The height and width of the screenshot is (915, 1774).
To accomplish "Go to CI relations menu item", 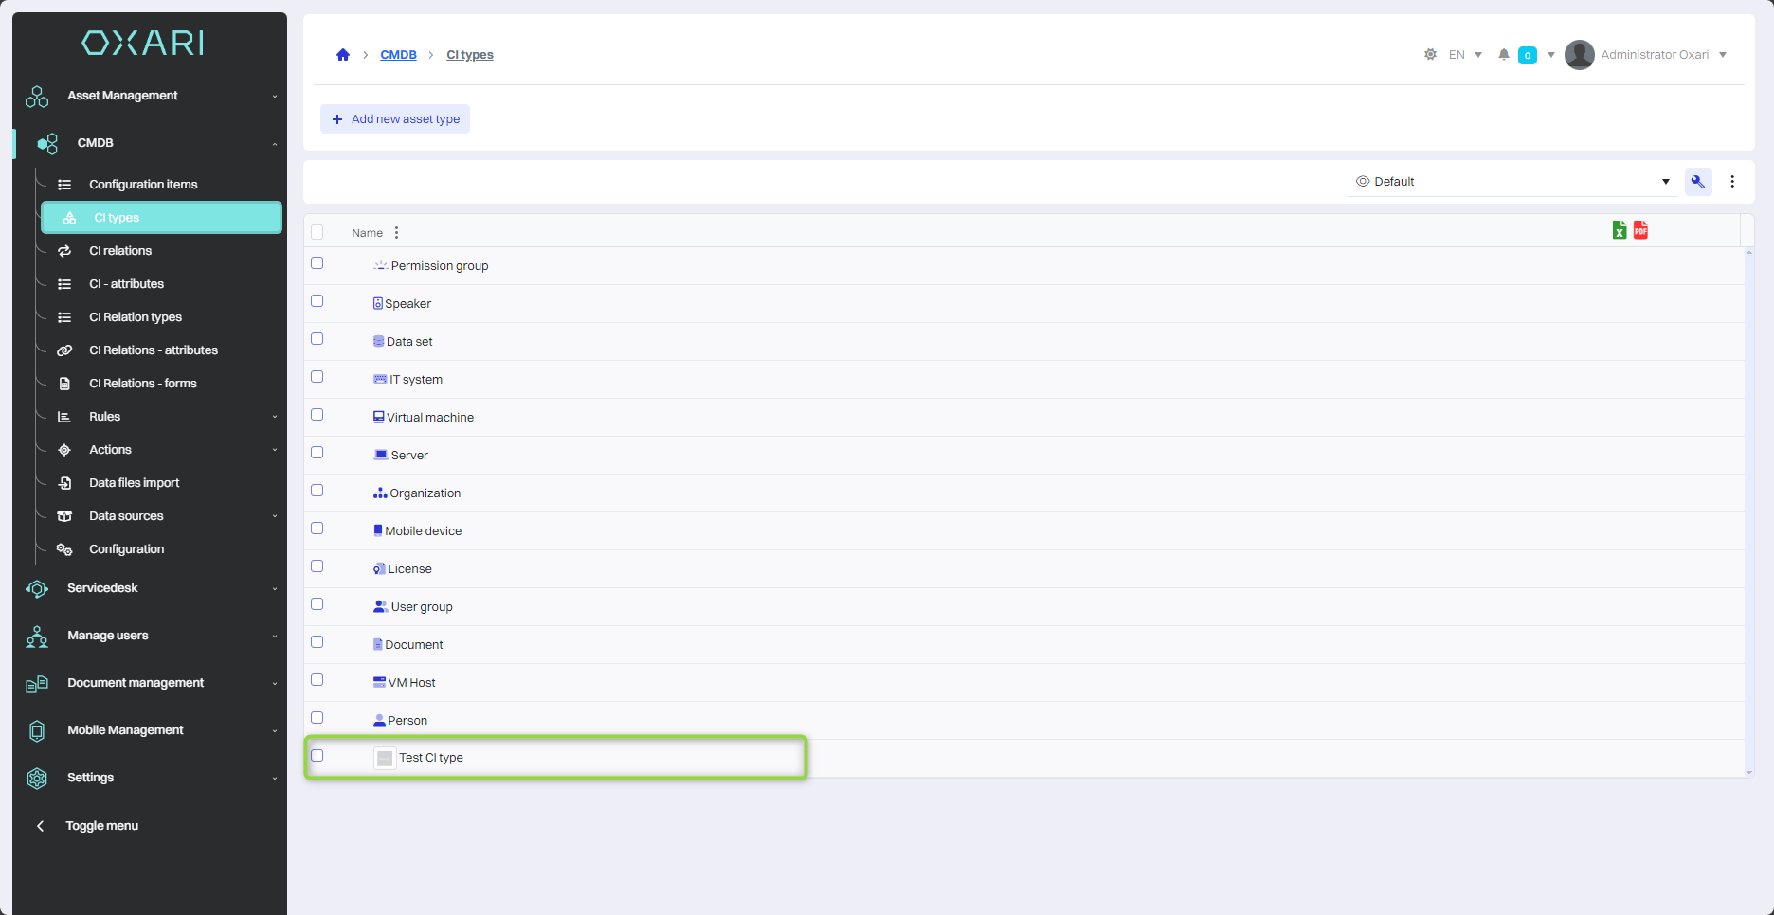I will click(120, 251).
